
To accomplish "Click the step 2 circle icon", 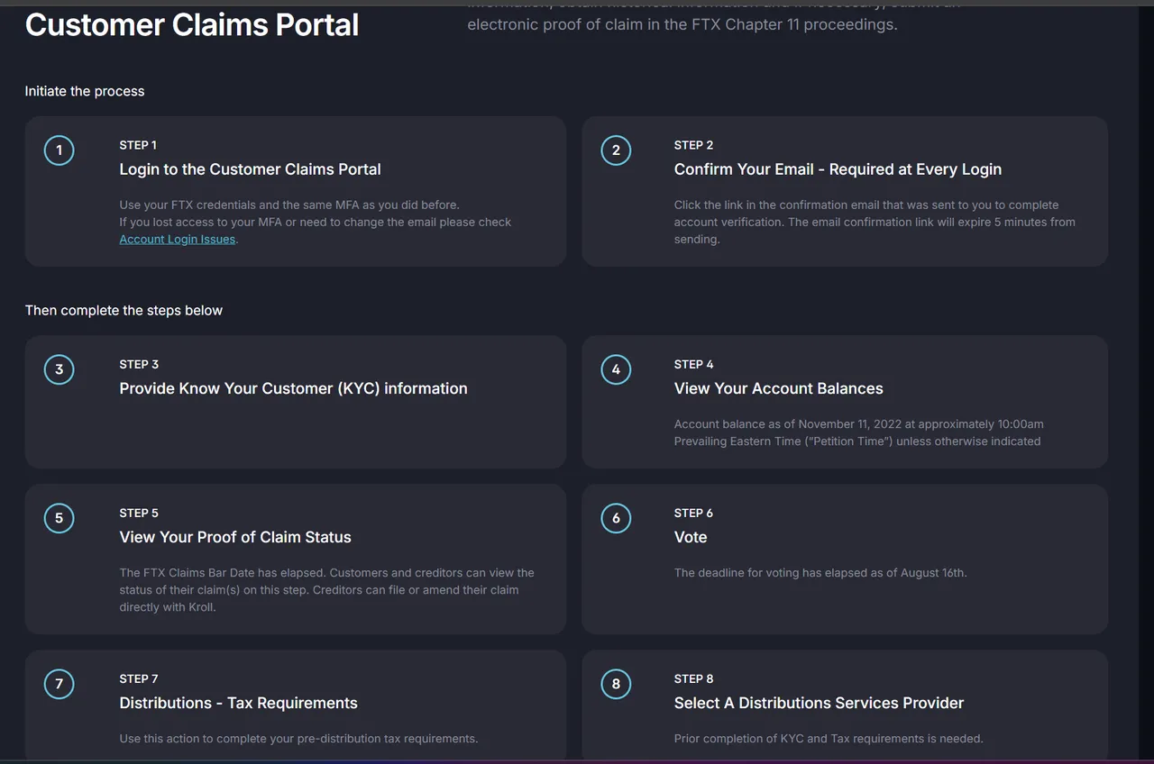I will click(x=616, y=150).
